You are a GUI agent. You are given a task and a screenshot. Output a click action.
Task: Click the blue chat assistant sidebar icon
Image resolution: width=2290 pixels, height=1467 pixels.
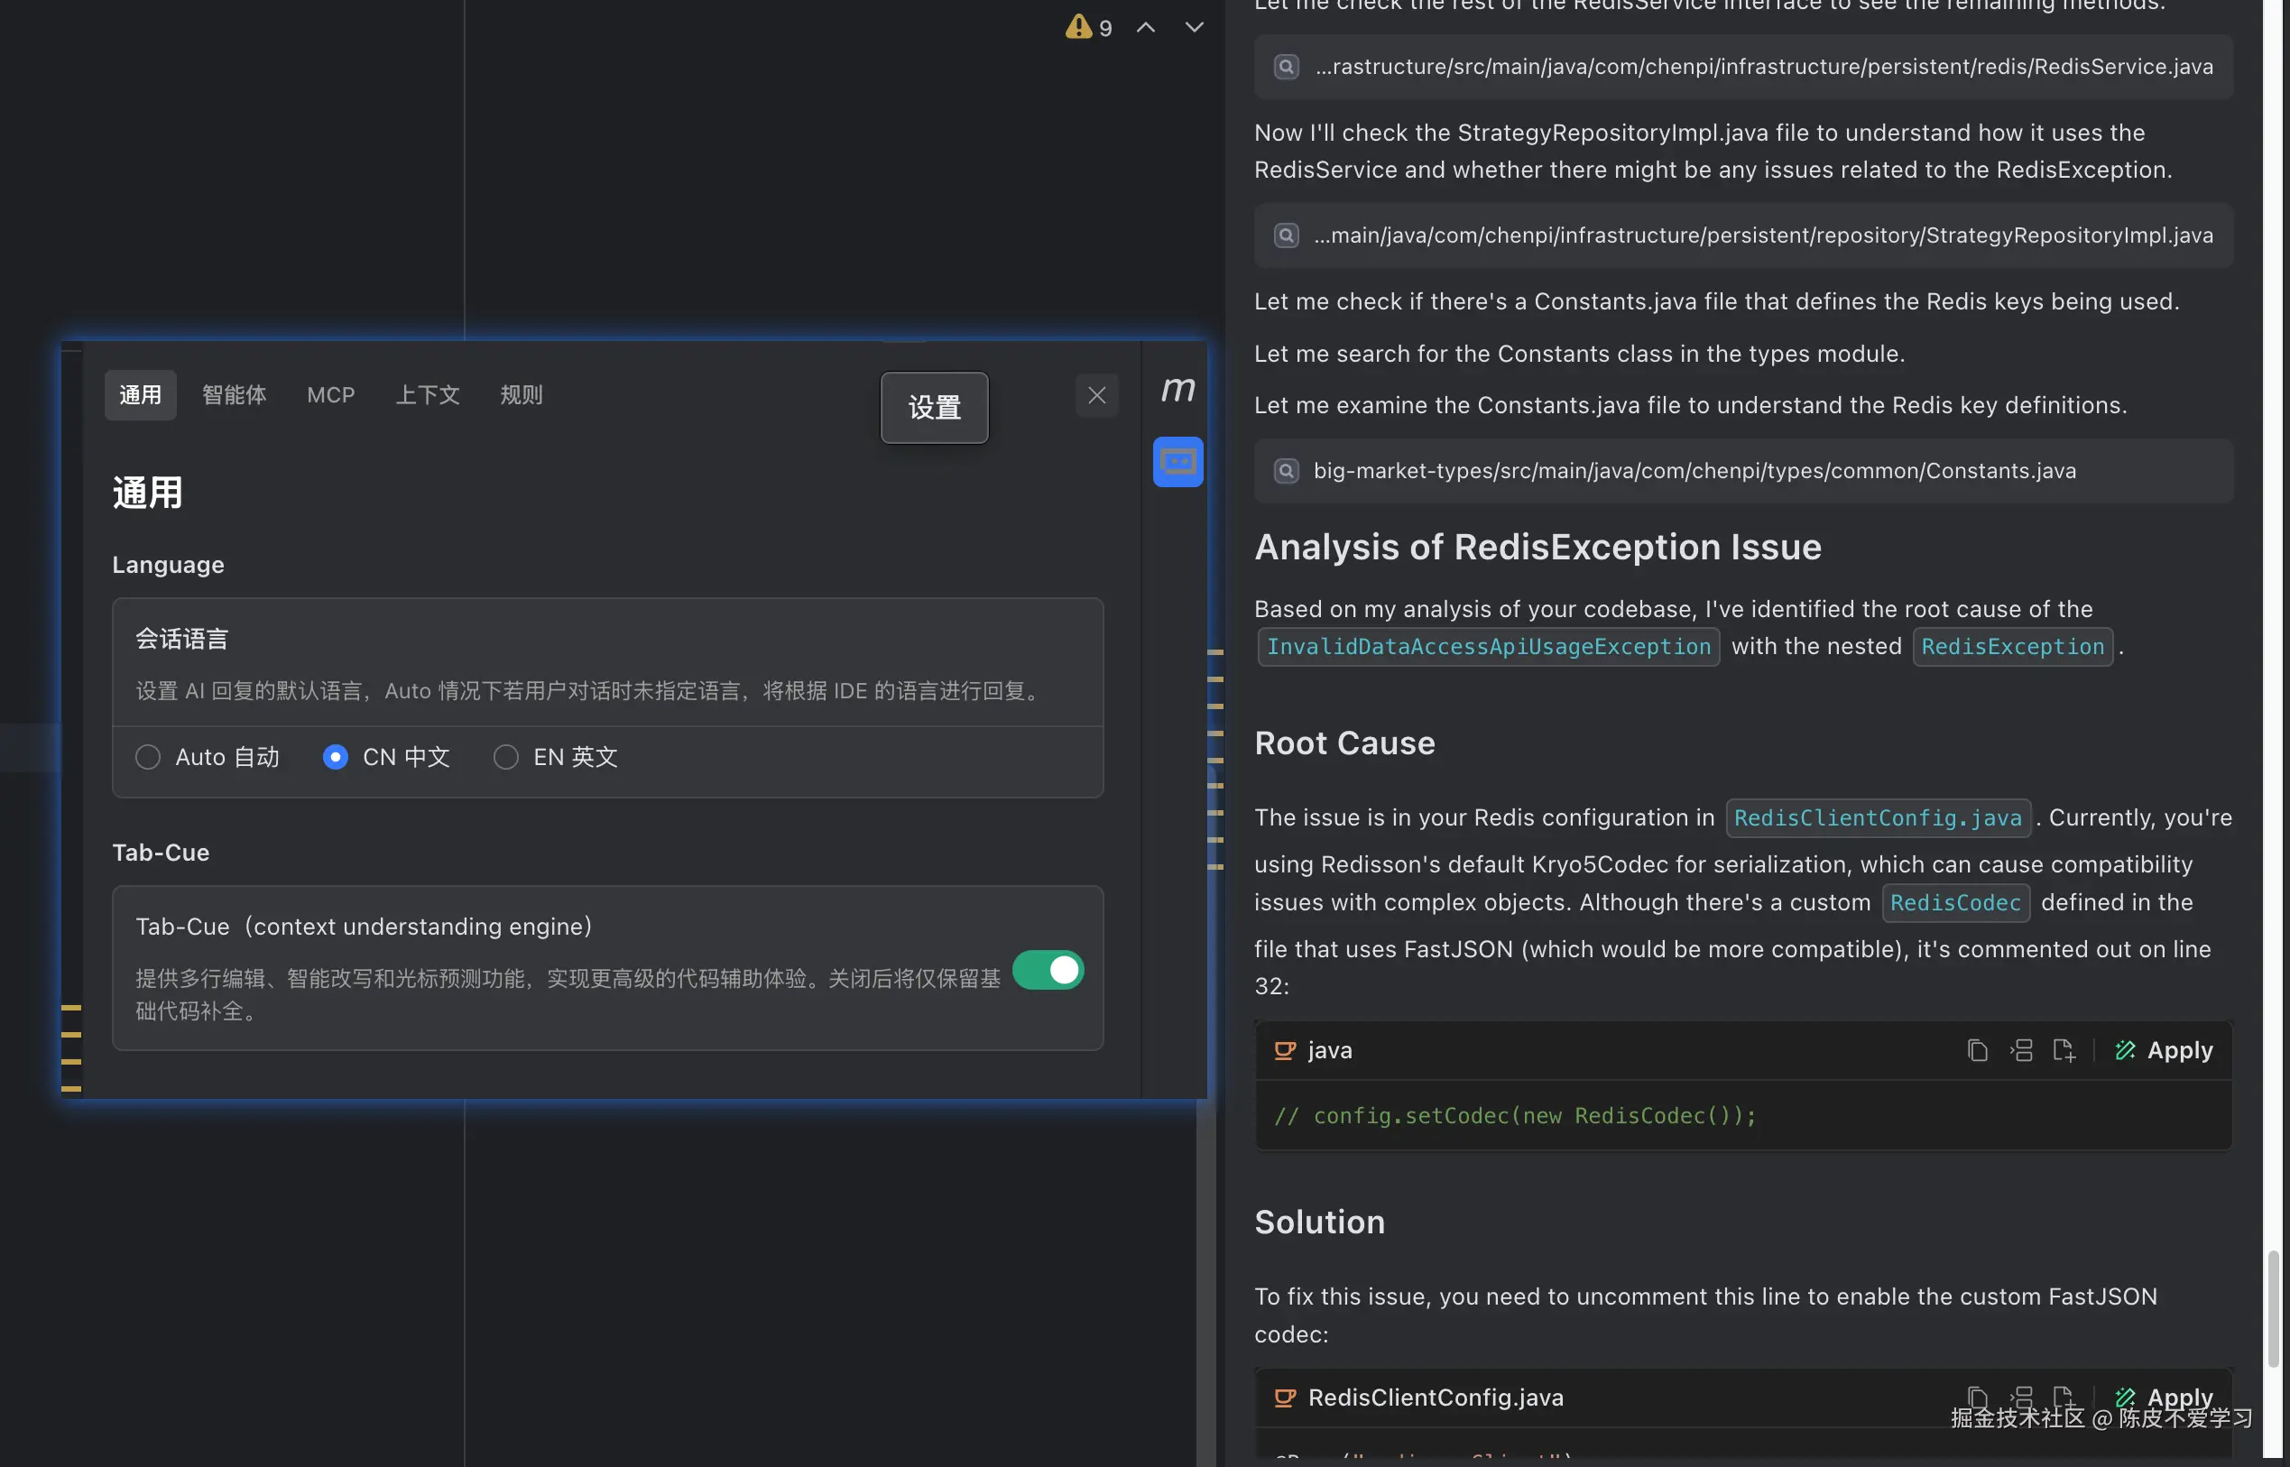coord(1177,462)
